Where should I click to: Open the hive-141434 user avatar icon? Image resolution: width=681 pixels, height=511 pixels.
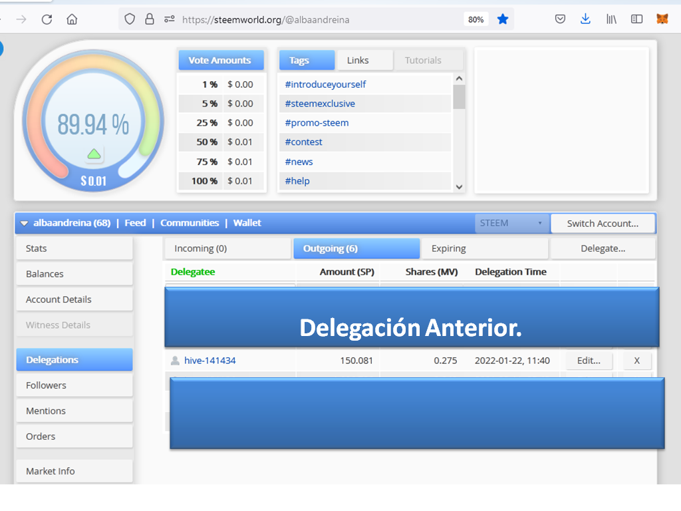pos(175,360)
